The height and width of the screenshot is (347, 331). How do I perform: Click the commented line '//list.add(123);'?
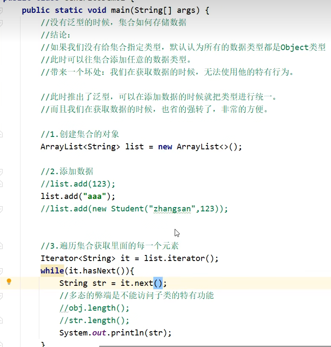click(x=78, y=184)
